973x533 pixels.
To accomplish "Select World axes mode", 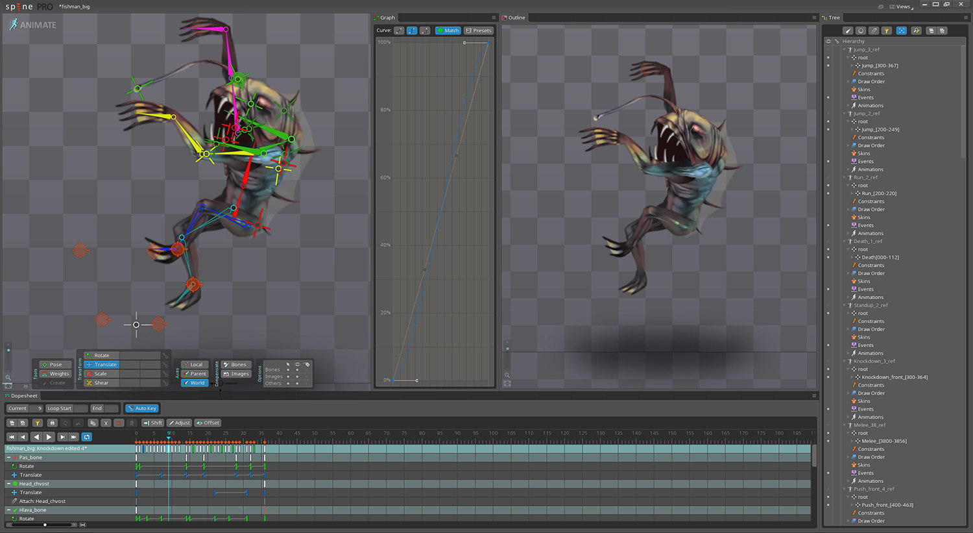I will [193, 383].
